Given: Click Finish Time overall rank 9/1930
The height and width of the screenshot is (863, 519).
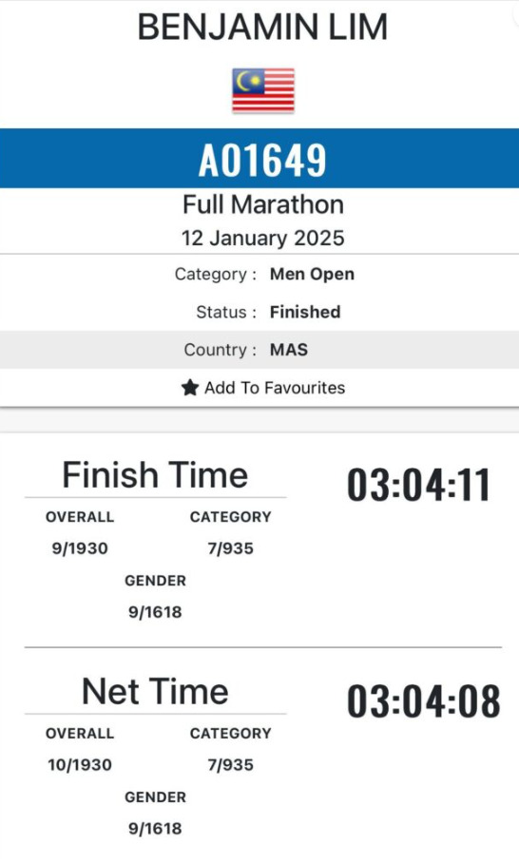Looking at the screenshot, I should (x=80, y=548).
